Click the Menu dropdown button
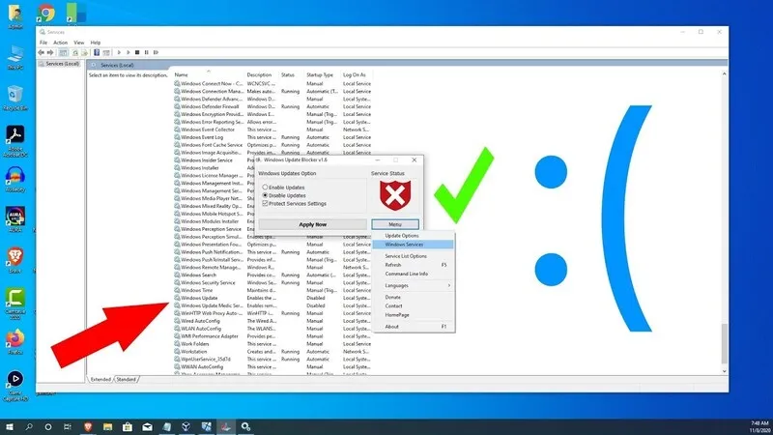 [394, 224]
